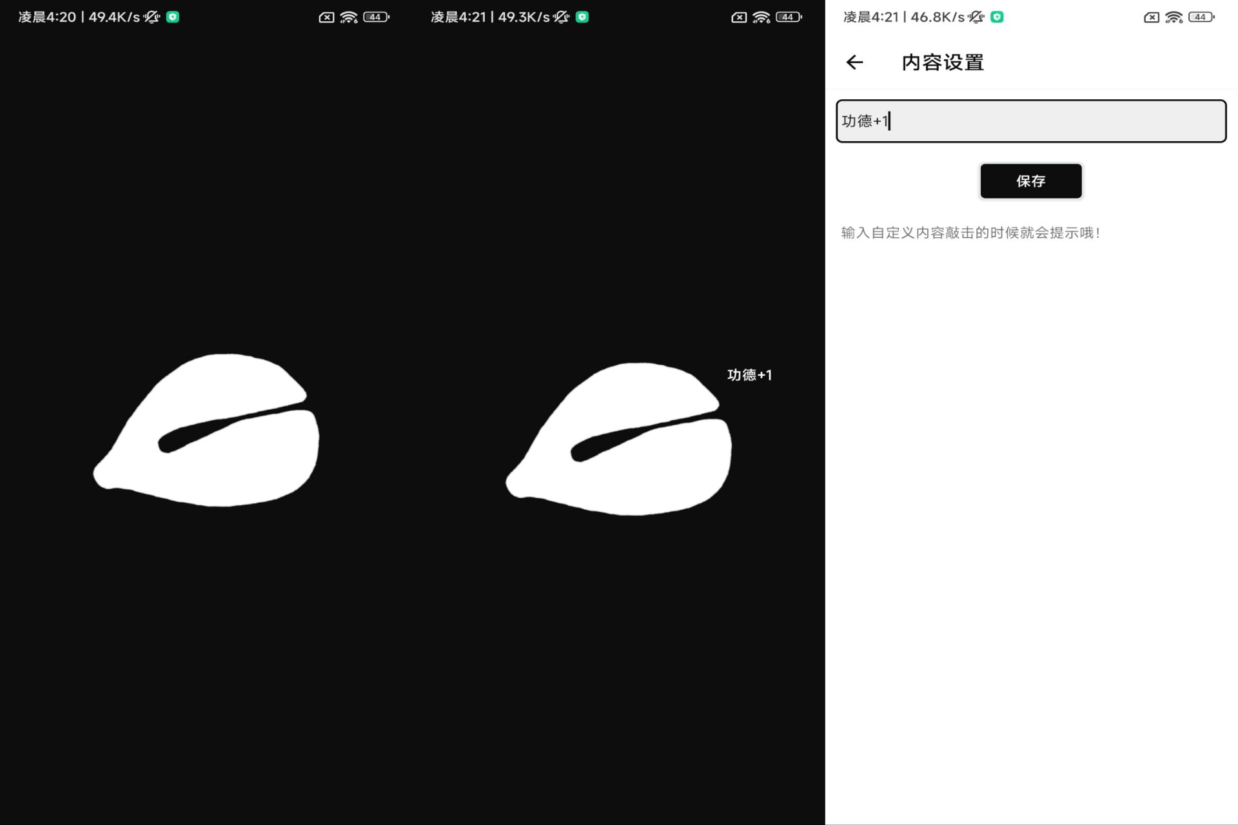Tap the no-SIM card status bar icon
The height and width of the screenshot is (825, 1238).
[1151, 17]
